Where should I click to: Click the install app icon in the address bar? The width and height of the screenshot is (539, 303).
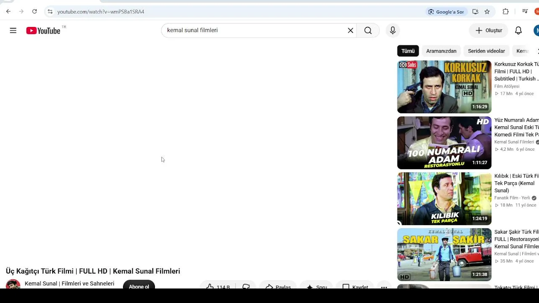[x=475, y=11]
